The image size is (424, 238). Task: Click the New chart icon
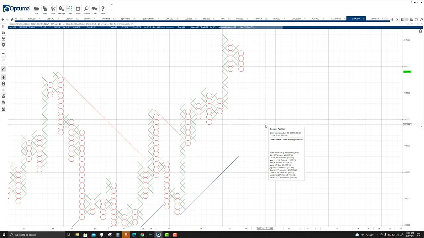pyautogui.click(x=45, y=9)
